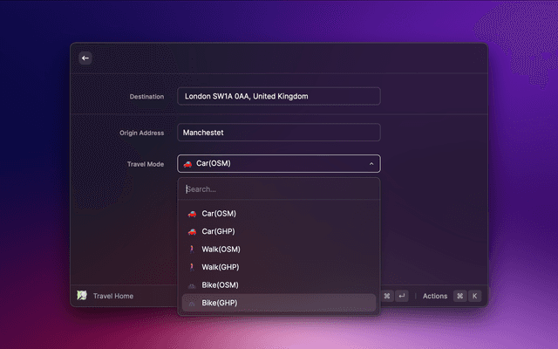Click the K shortcut key next to Actions

[x=475, y=296]
